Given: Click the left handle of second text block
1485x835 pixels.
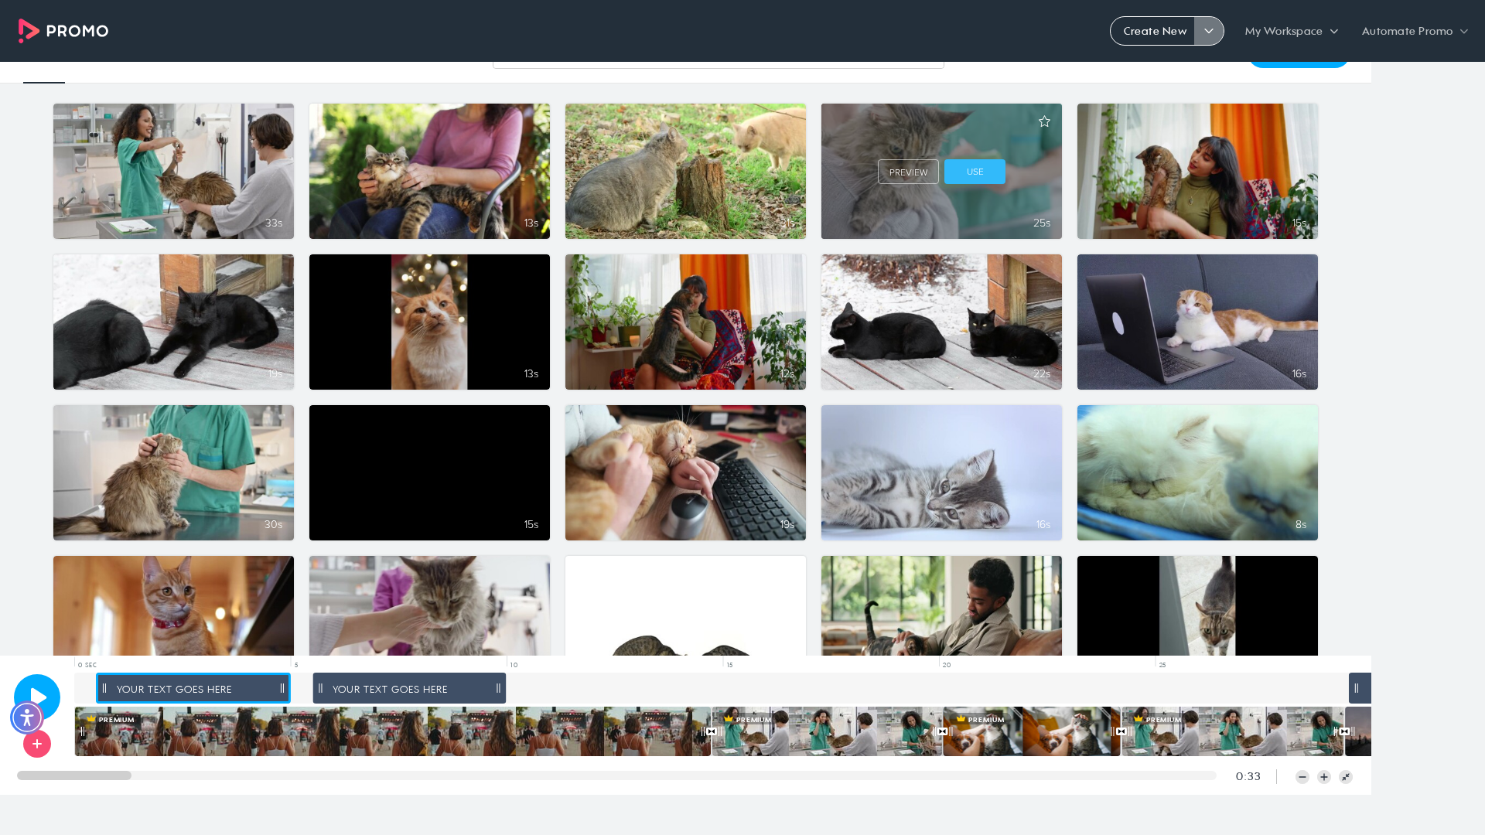Looking at the screenshot, I should pyautogui.click(x=320, y=688).
